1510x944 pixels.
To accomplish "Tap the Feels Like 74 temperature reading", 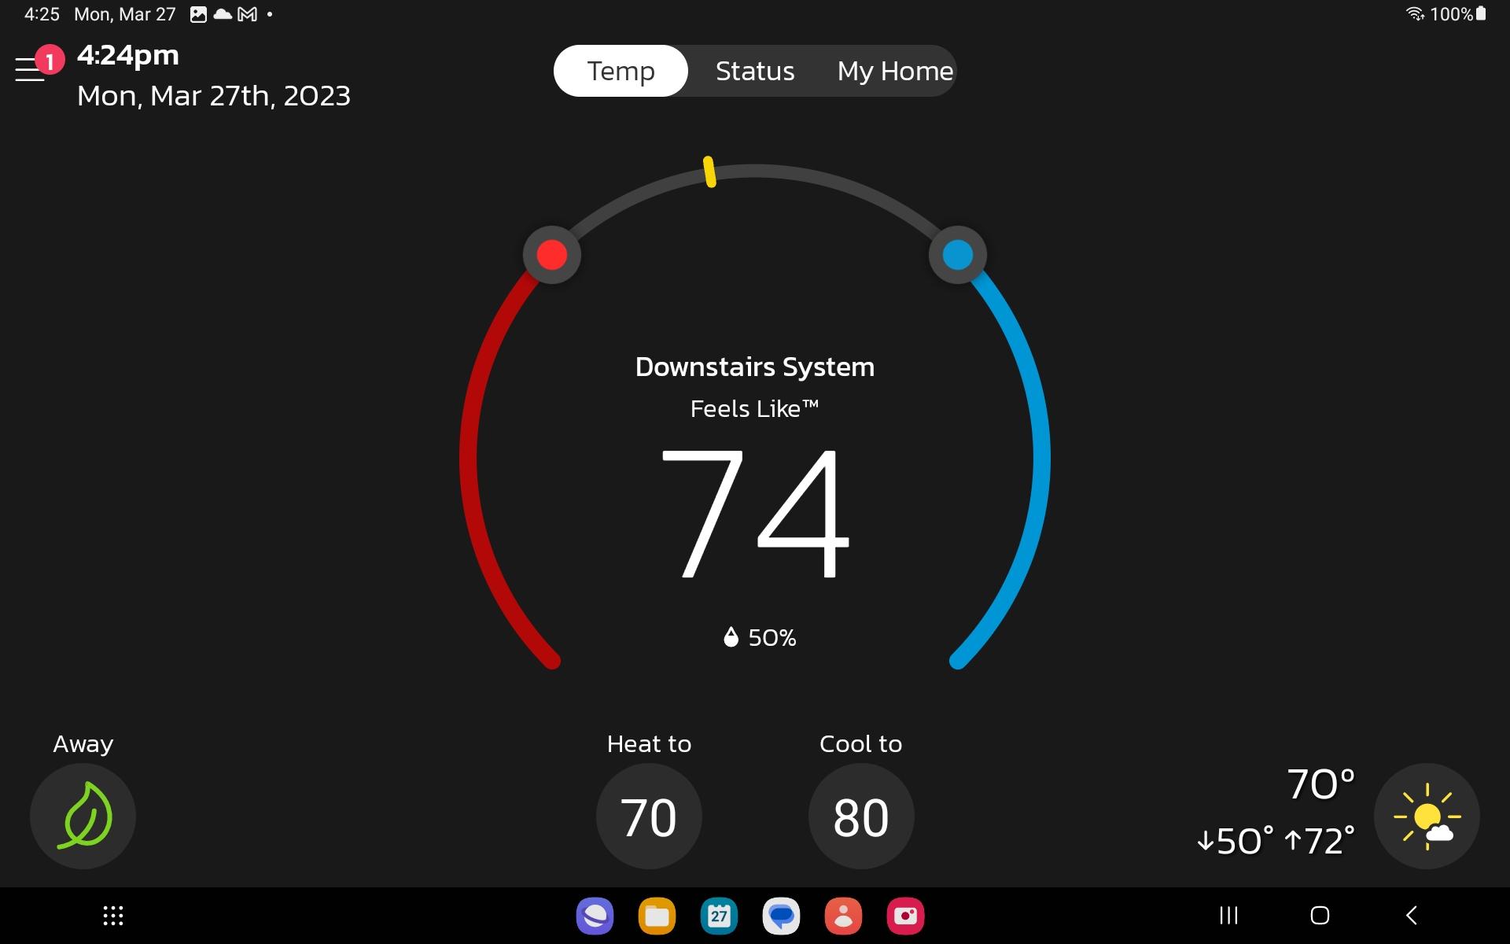I will tap(755, 513).
